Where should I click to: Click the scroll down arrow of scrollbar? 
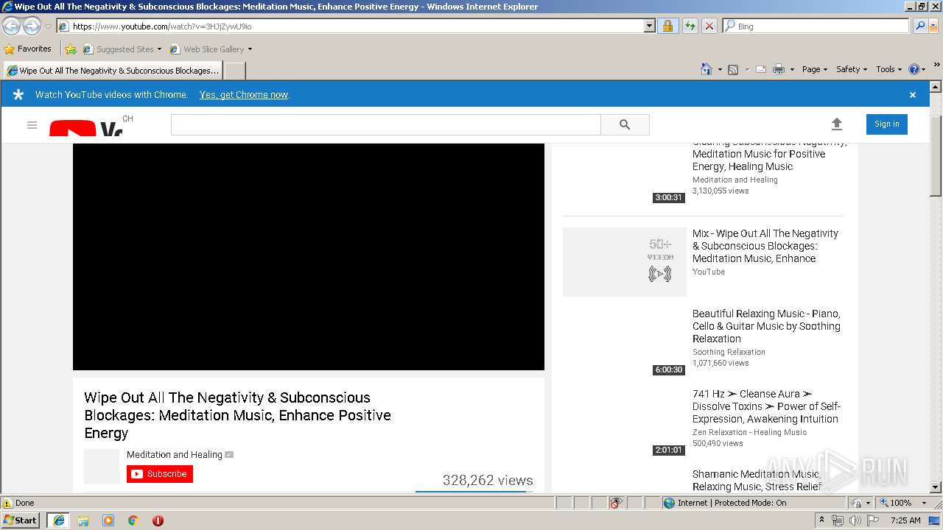click(936, 487)
